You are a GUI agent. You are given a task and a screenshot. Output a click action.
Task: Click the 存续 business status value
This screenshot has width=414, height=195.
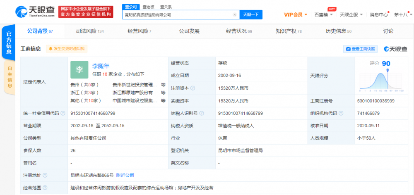click(x=223, y=63)
